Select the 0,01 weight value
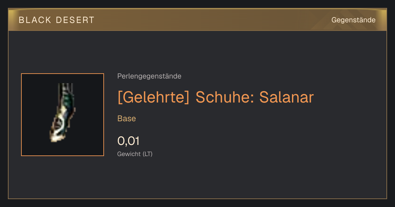The image size is (395, 207). tap(128, 141)
